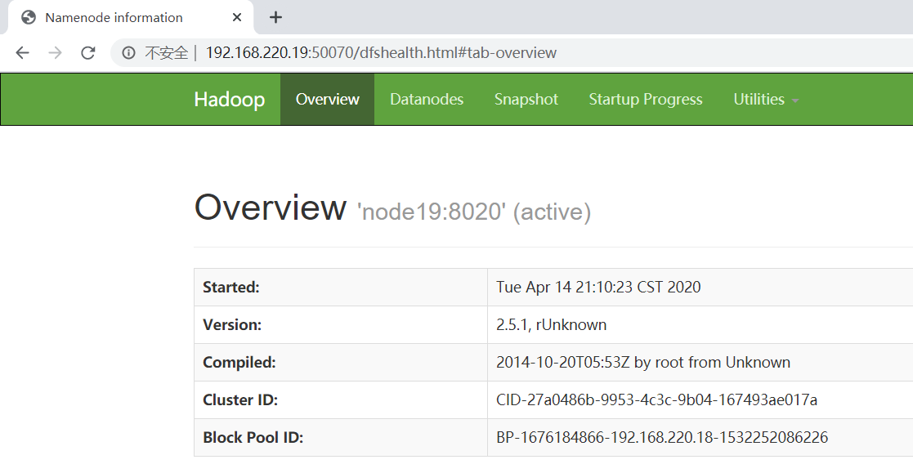
Task: Click the Hadoop brand link
Action: pos(230,100)
